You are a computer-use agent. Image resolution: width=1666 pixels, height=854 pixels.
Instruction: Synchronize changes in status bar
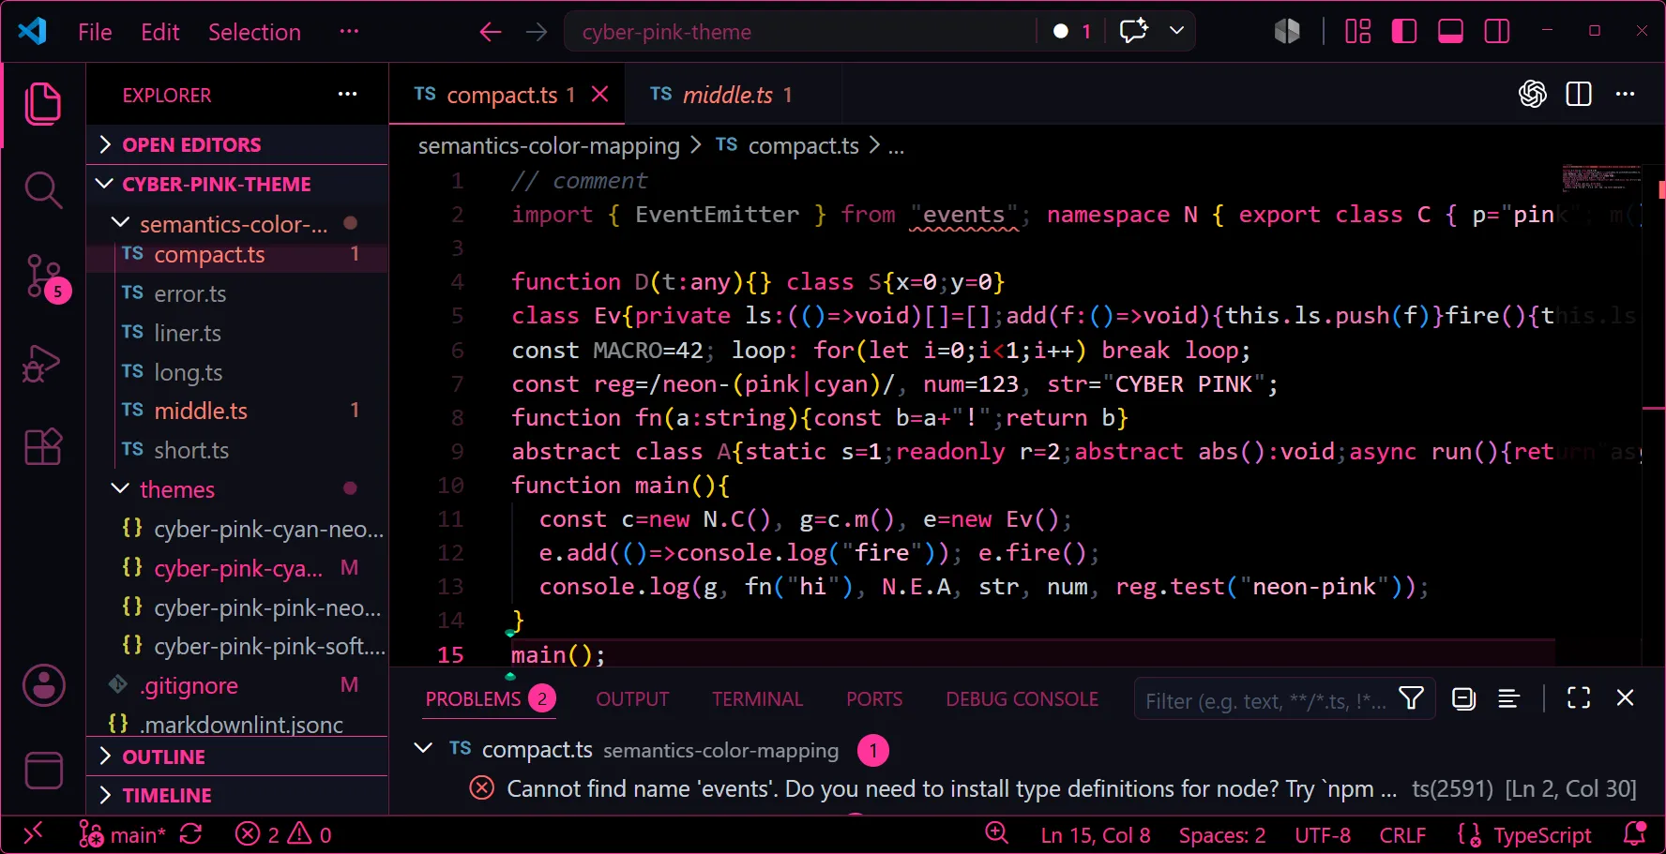click(191, 834)
